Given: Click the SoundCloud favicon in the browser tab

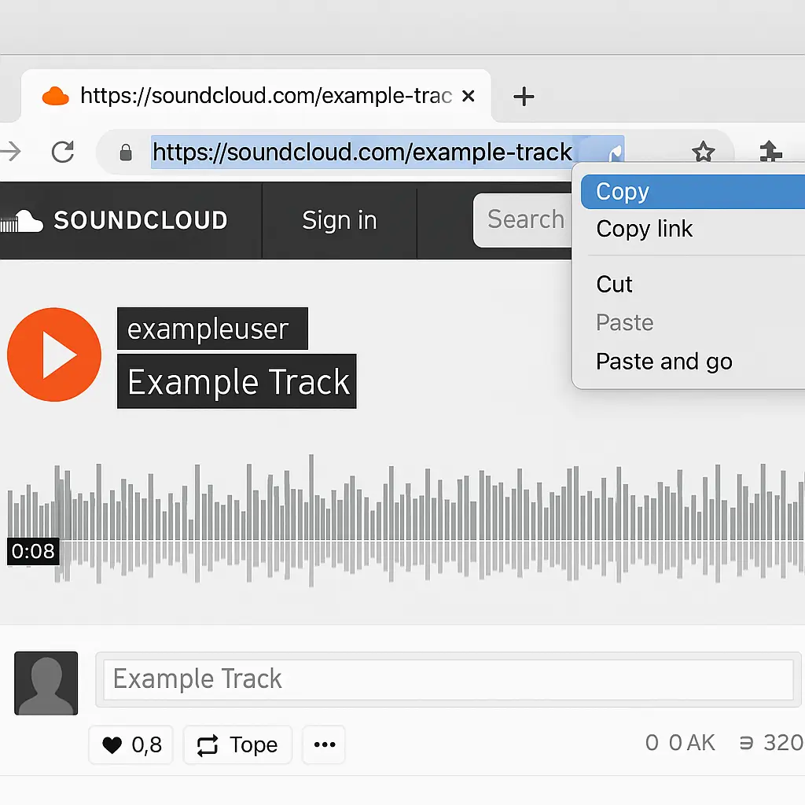Looking at the screenshot, I should point(56,96).
